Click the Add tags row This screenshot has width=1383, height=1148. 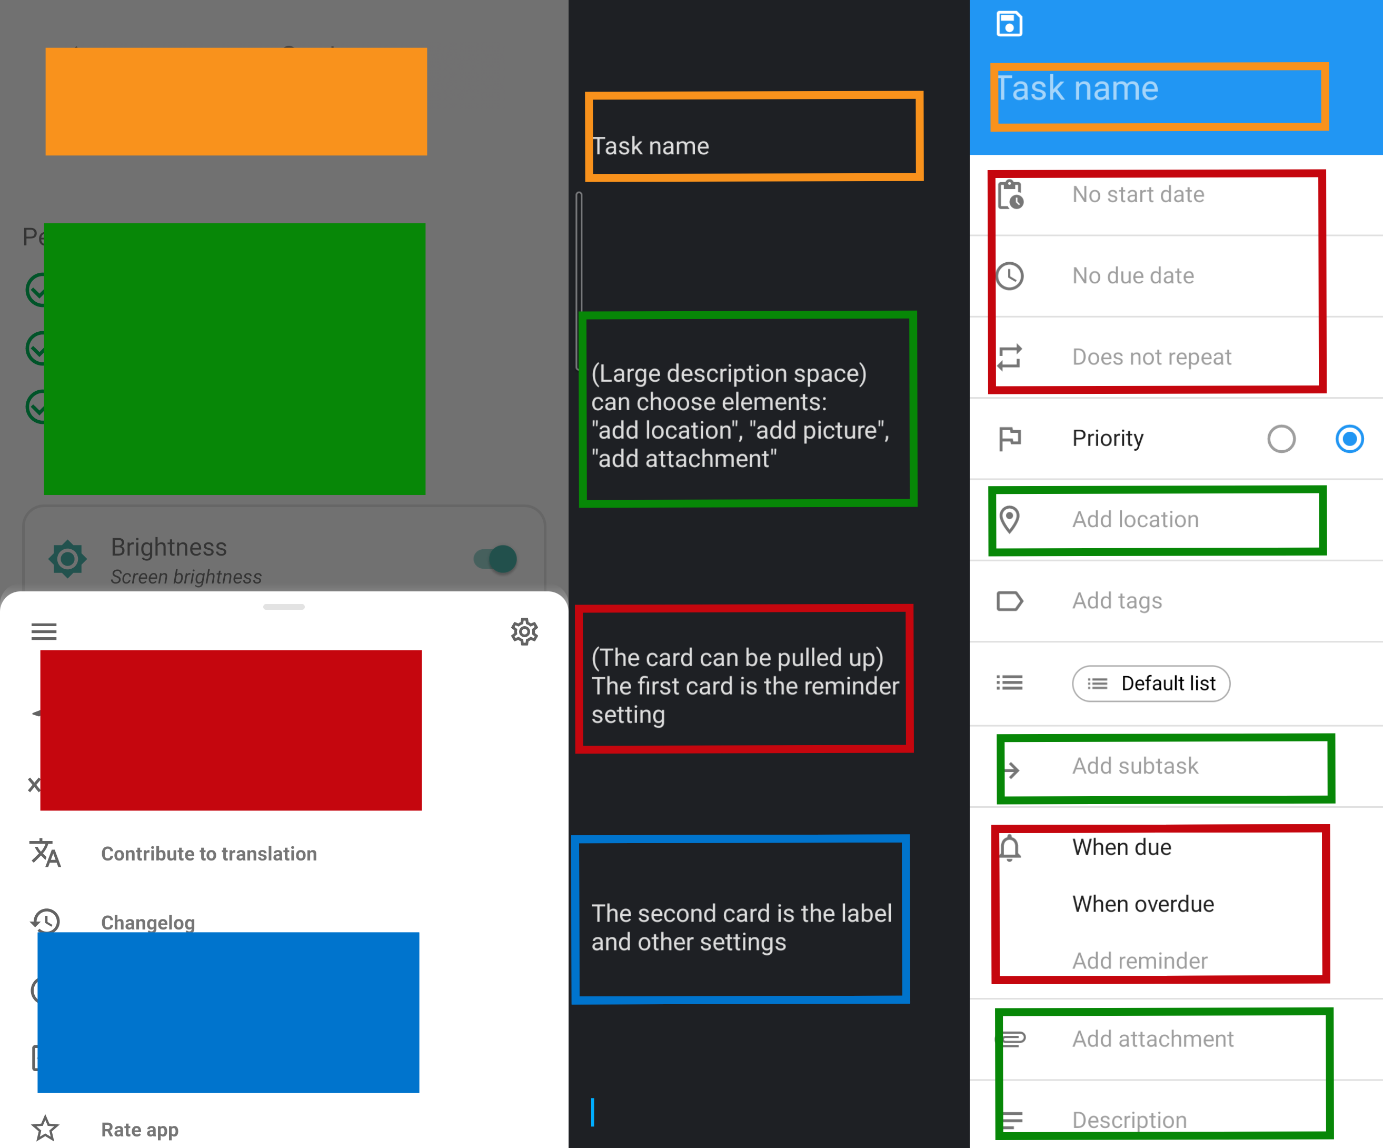coord(1176,601)
